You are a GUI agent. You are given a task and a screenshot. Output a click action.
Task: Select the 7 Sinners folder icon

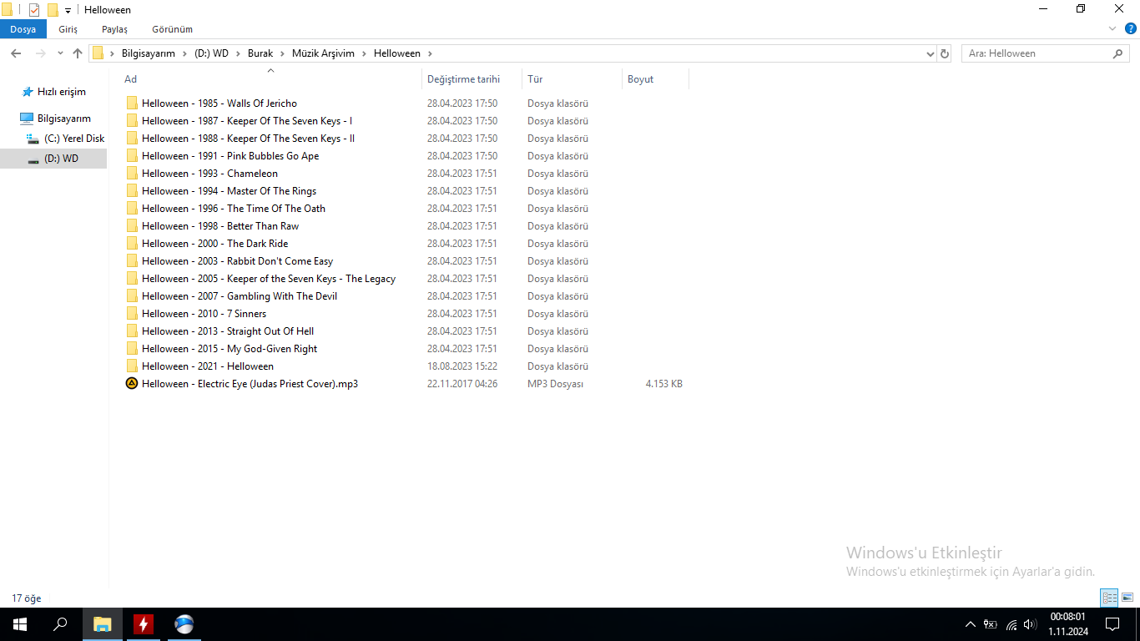(x=132, y=314)
